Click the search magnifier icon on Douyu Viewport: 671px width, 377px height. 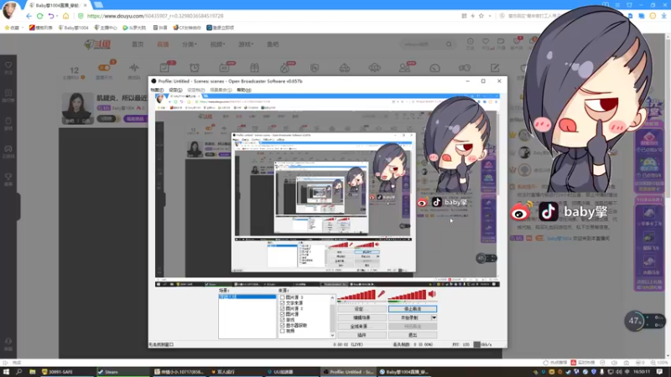click(449, 44)
